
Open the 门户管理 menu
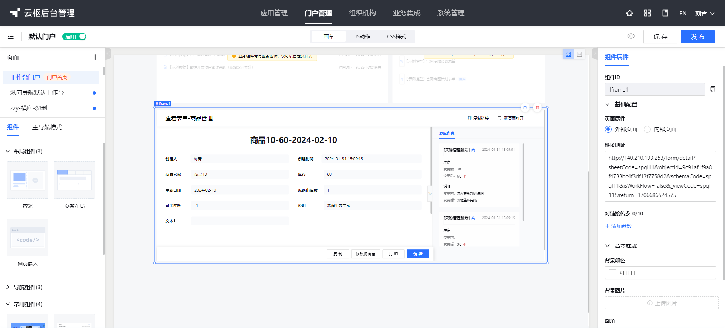(318, 13)
